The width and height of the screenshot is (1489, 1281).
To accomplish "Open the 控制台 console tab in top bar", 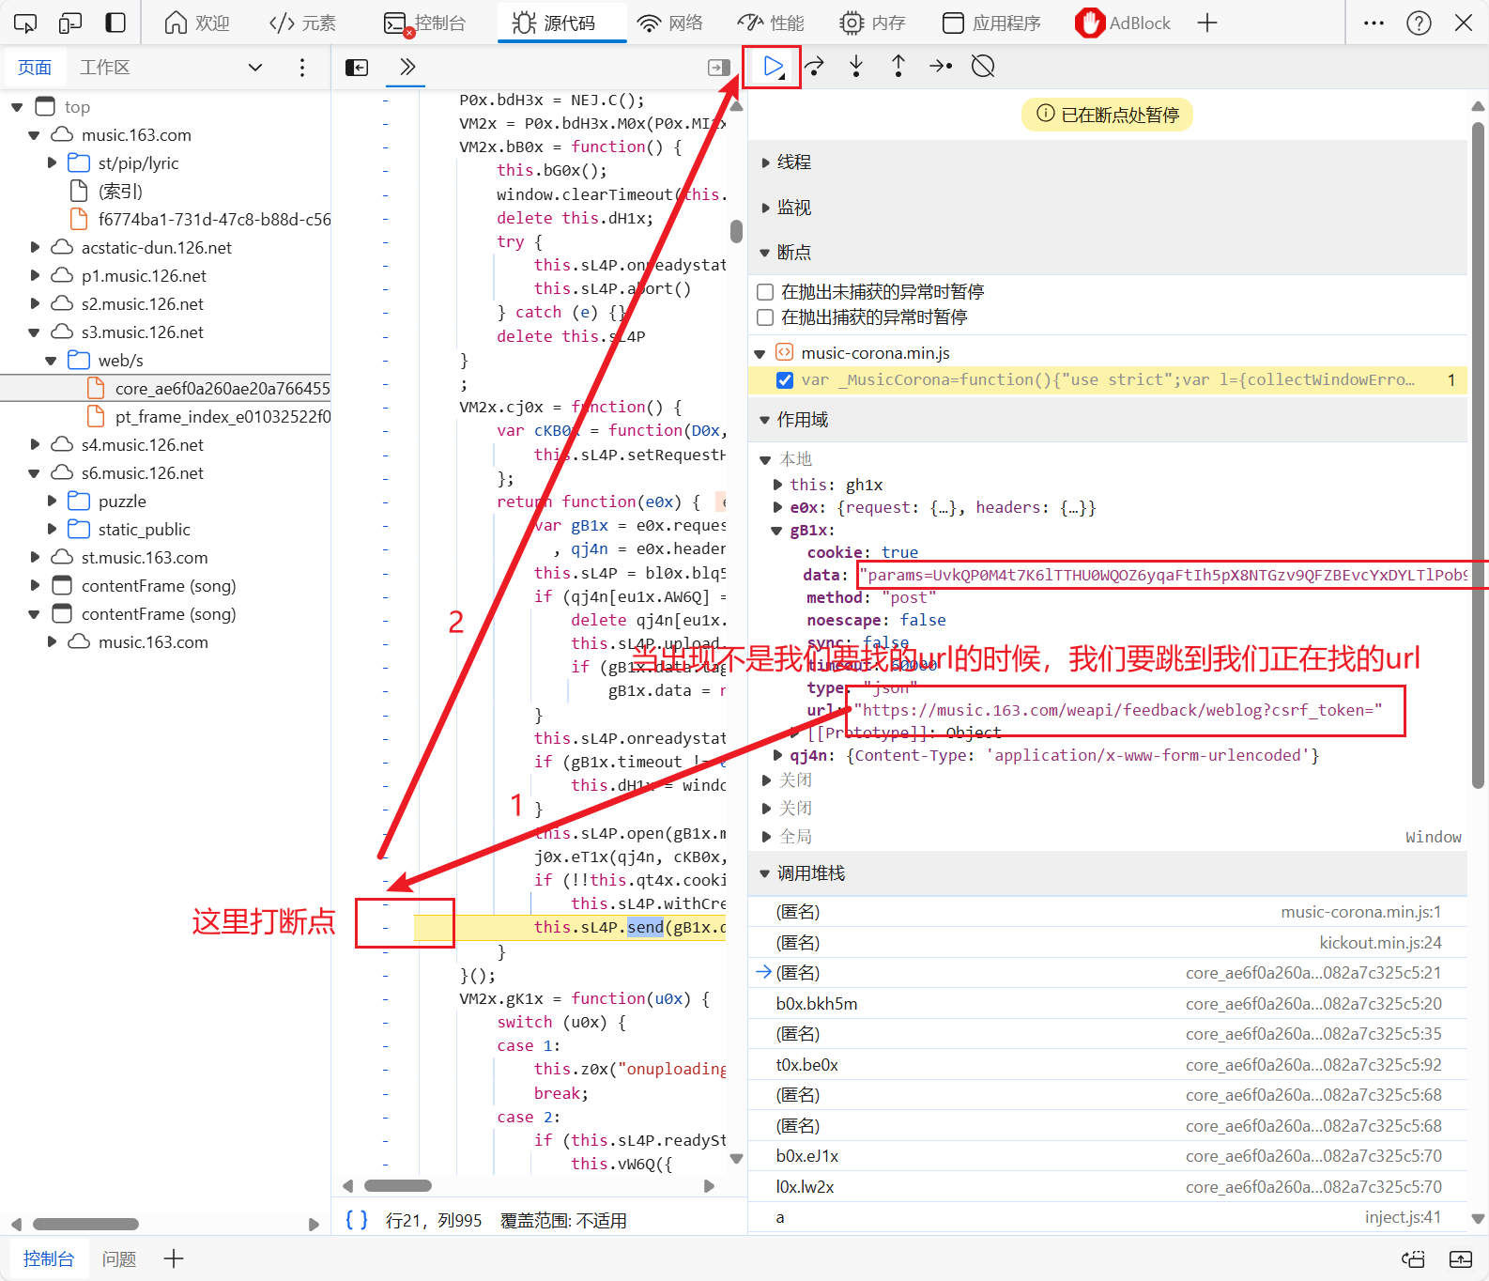I will pos(425,23).
